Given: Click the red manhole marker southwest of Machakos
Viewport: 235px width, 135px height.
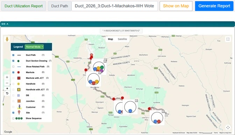Looking at the screenshot, I should [x=86, y=70].
